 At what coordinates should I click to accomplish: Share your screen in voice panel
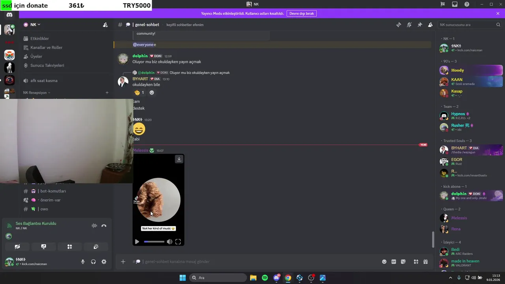tap(43, 247)
